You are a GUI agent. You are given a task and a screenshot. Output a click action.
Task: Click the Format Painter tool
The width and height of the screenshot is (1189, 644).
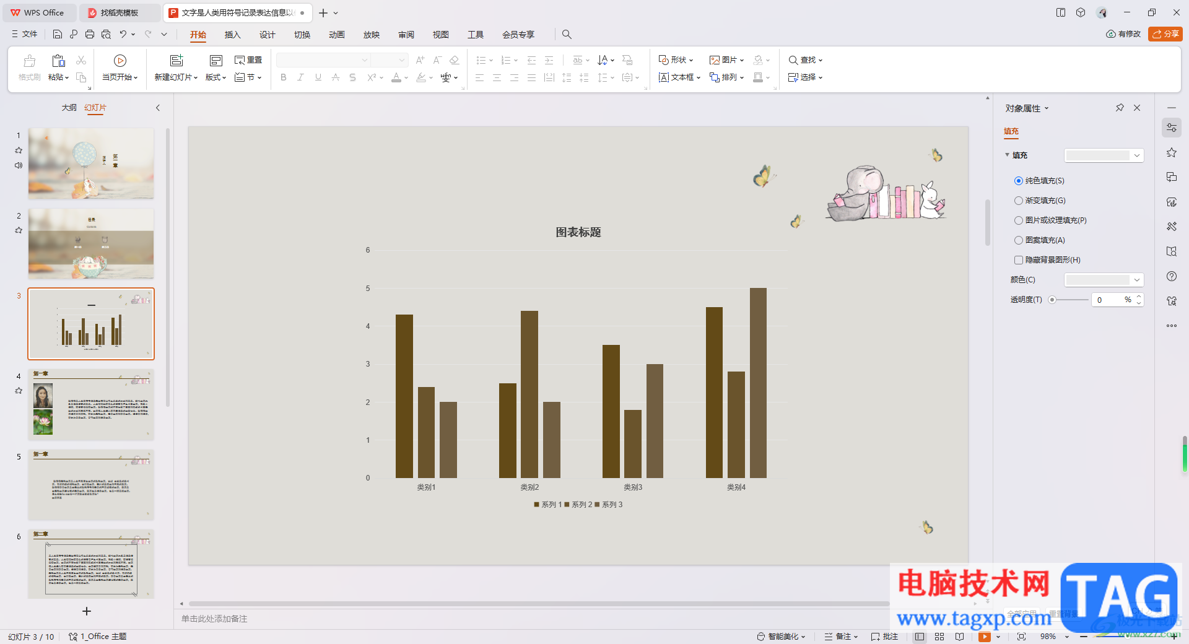click(29, 67)
